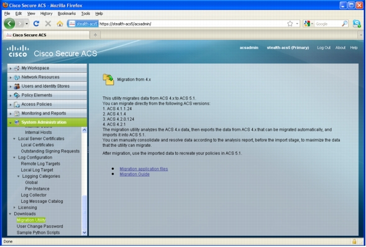The width and height of the screenshot is (366, 247).
Task: Open Log Message Catalog in the tree
Action: click(x=42, y=202)
